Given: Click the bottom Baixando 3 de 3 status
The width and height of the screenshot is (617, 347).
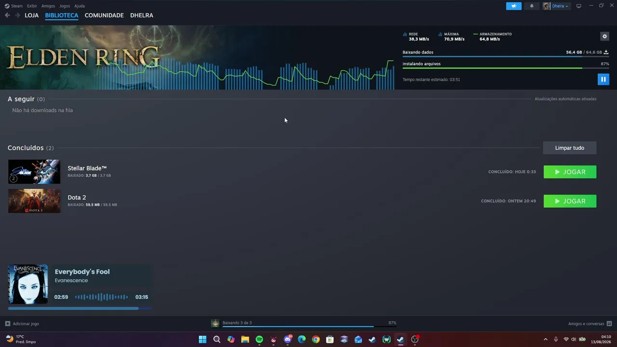Looking at the screenshot, I should [x=237, y=323].
